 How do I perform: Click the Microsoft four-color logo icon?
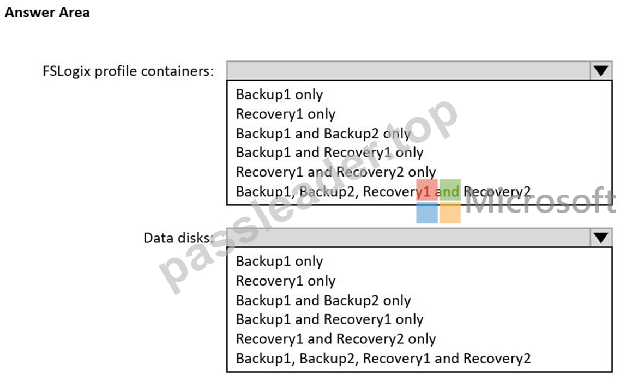438,201
